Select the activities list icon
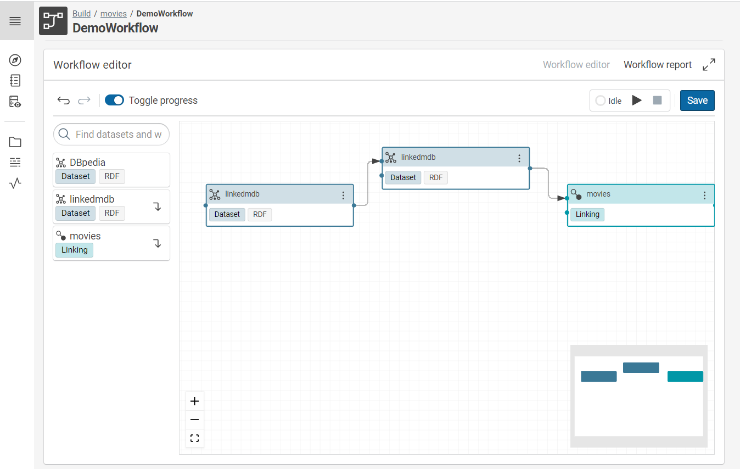740x469 pixels. 15,162
